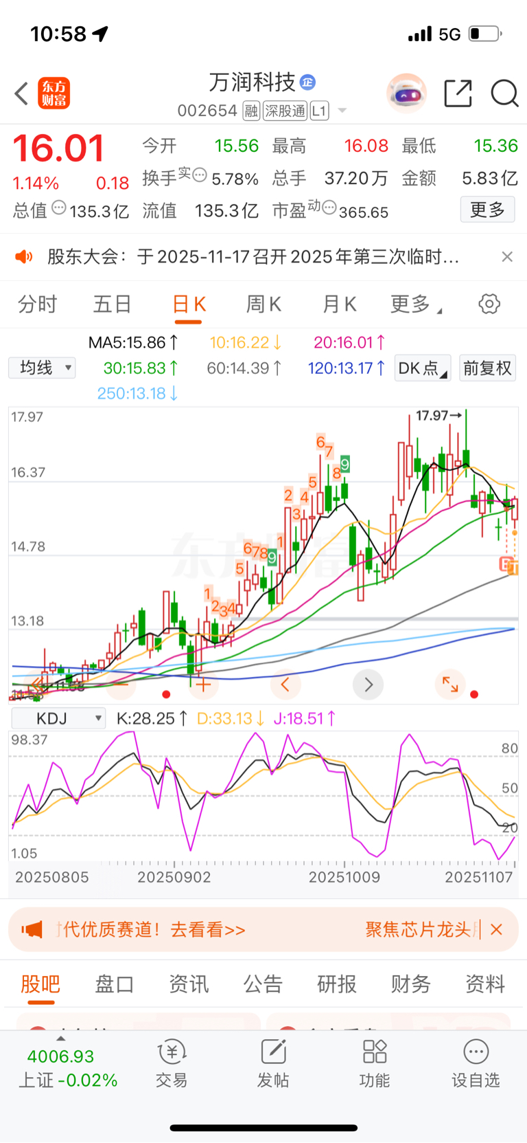Viewport: 527px width, 1143px height.
Task: Switch to 财务 tab
Action: (x=411, y=984)
